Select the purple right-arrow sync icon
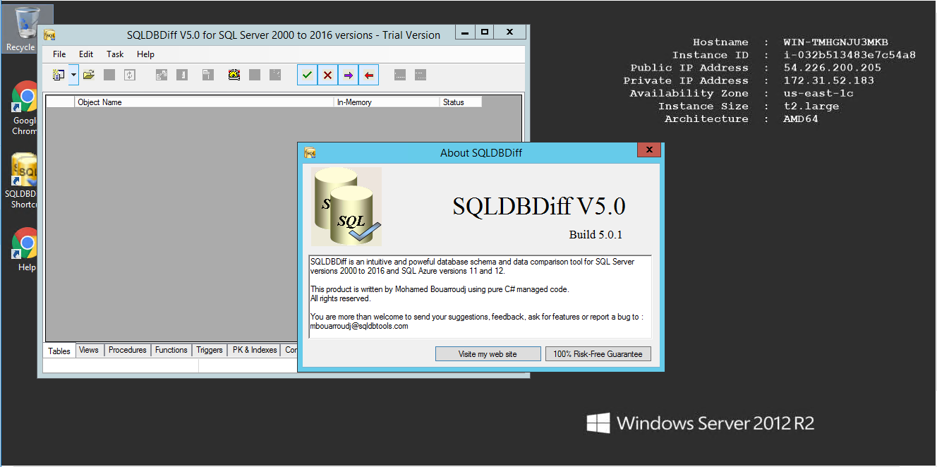Image resolution: width=937 pixels, height=467 pixels. tap(348, 74)
